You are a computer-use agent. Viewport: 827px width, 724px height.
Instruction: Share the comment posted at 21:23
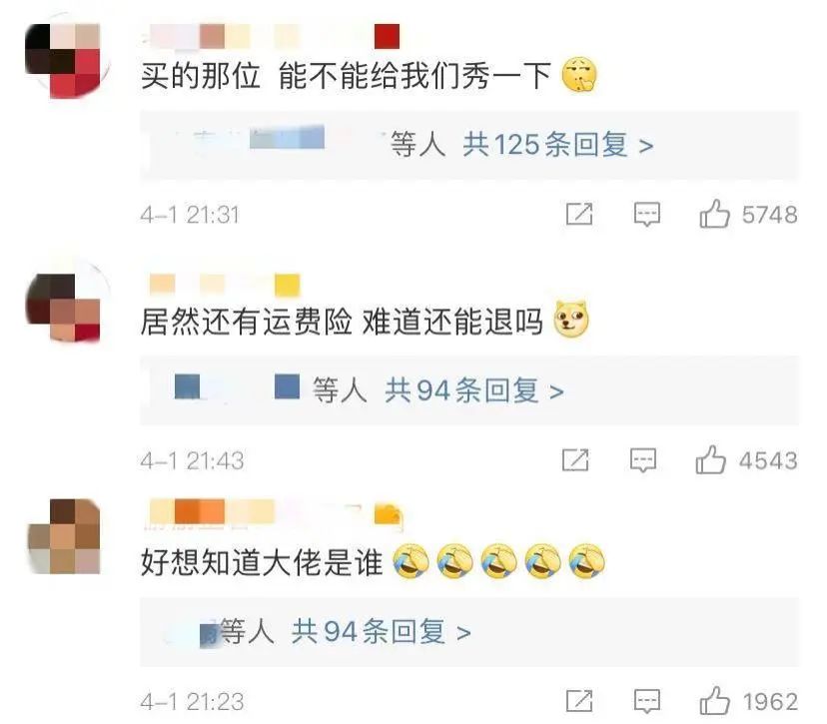[579, 701]
